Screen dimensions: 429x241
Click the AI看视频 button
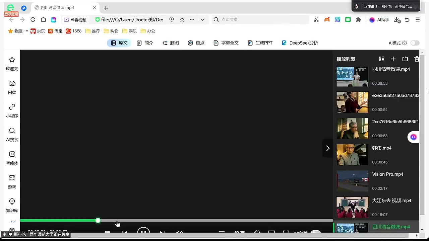[x=75, y=20]
